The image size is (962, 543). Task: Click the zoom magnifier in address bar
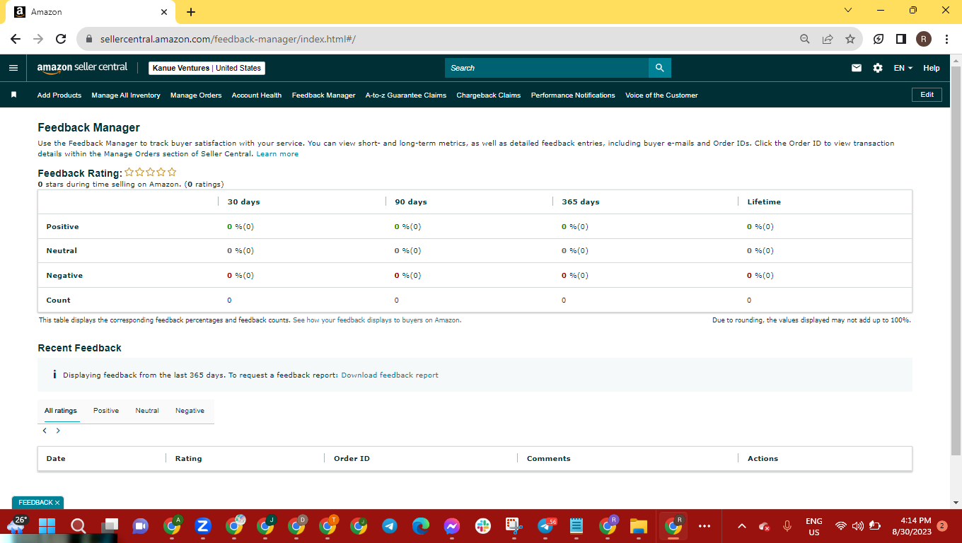[805, 39]
